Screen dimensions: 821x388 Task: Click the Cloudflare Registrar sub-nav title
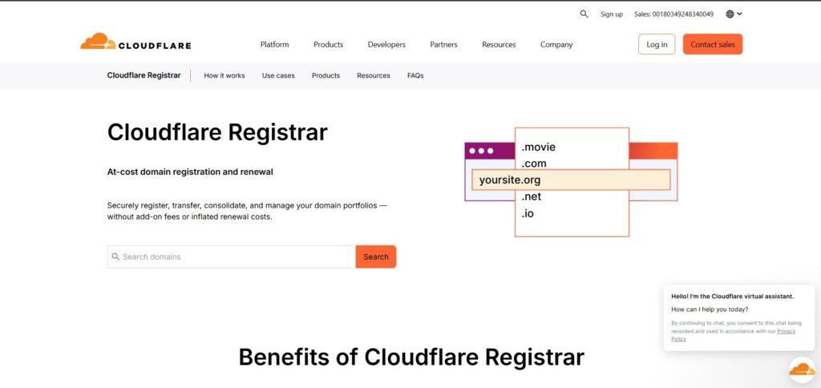point(144,75)
